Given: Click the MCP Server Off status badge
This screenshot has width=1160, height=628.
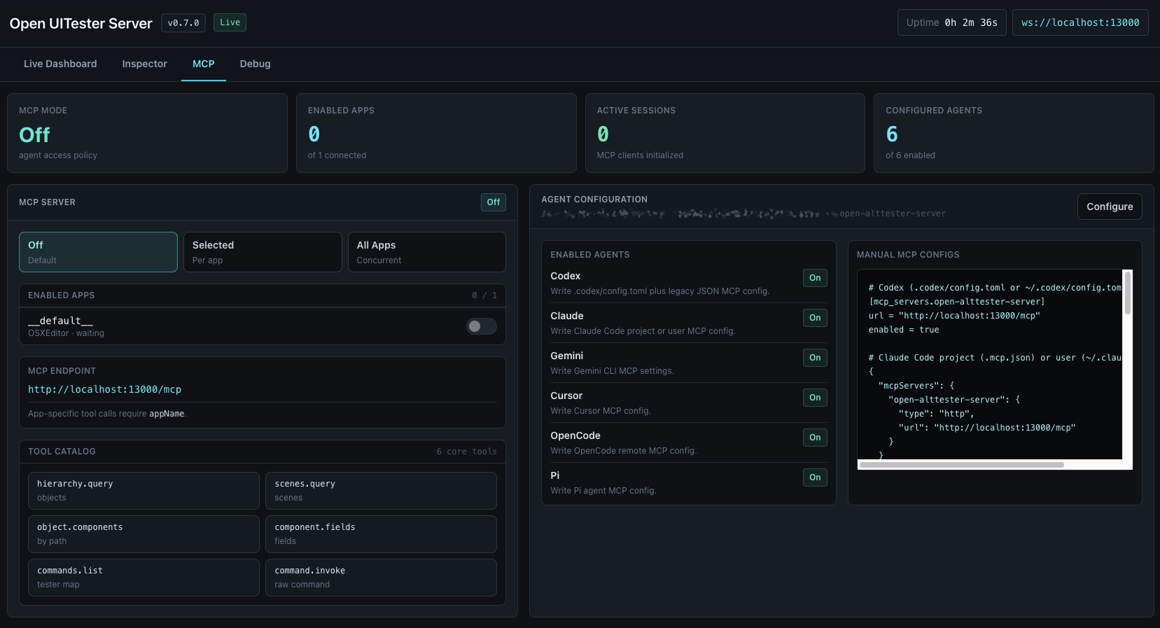Looking at the screenshot, I should pos(494,202).
